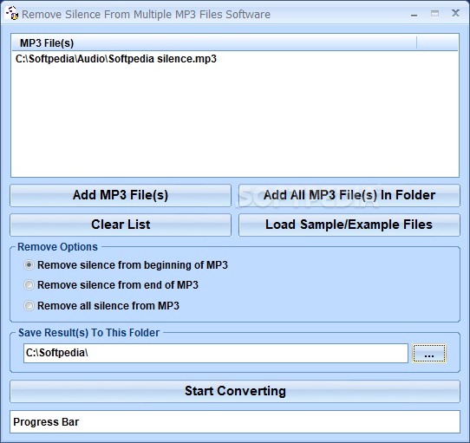Focus the save folder path field
This screenshot has width=470, height=443.
(x=216, y=353)
